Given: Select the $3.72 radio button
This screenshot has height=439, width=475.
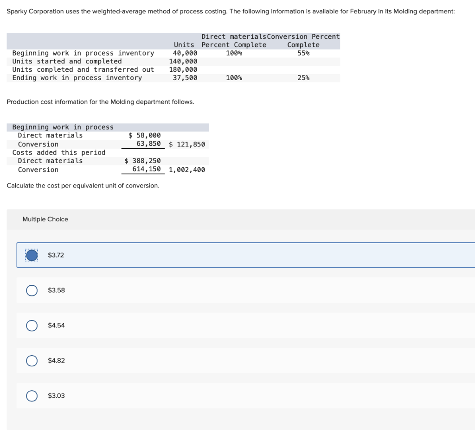Looking at the screenshot, I should coord(32,255).
